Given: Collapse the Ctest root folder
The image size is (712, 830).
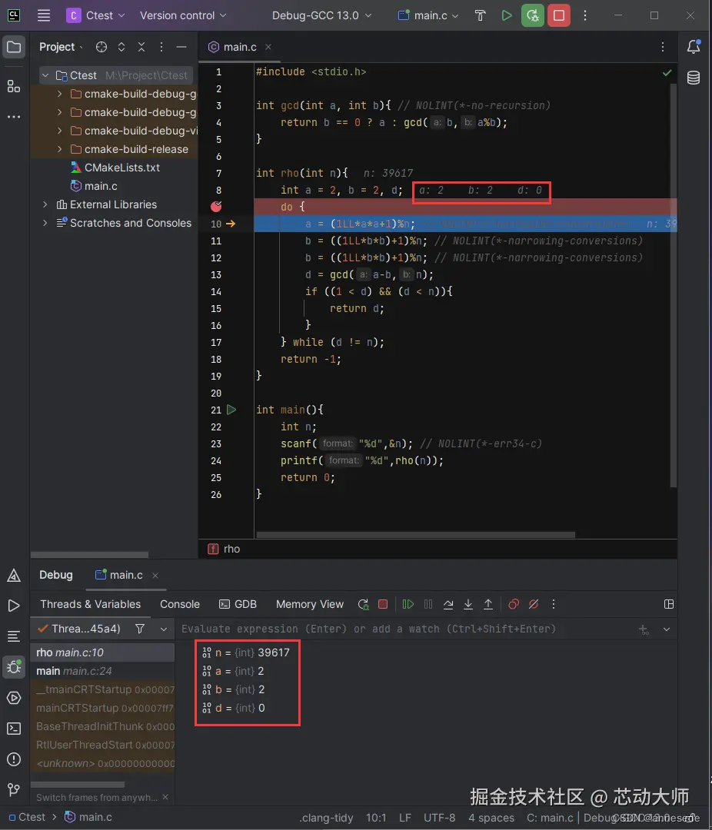Looking at the screenshot, I should [x=45, y=75].
